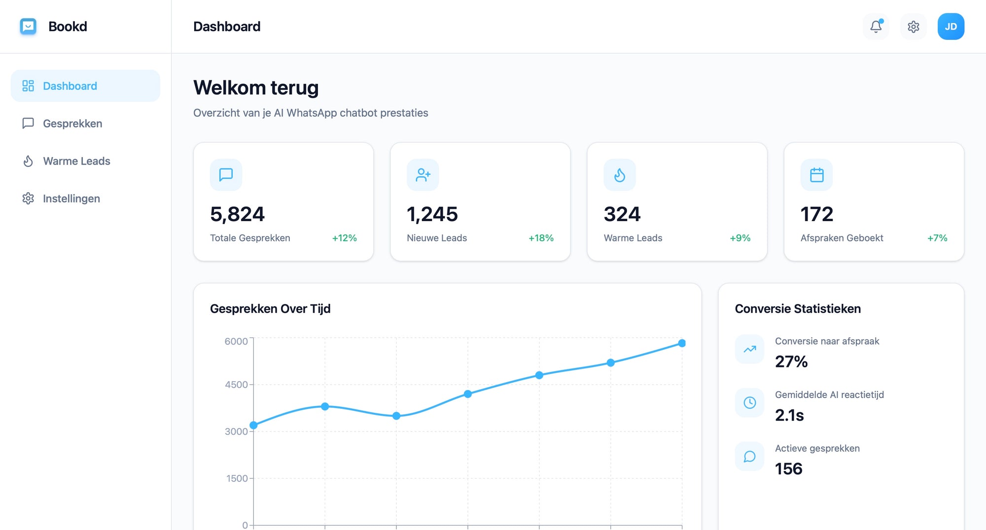Click the settings gear in the top bar
This screenshot has width=986, height=530.
(x=914, y=27)
